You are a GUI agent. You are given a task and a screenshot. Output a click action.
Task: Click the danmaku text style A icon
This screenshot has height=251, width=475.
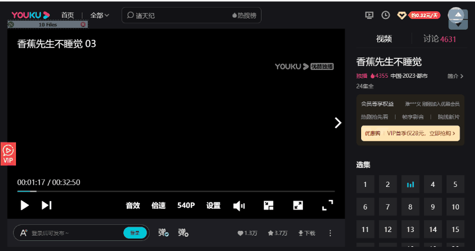pos(24,233)
